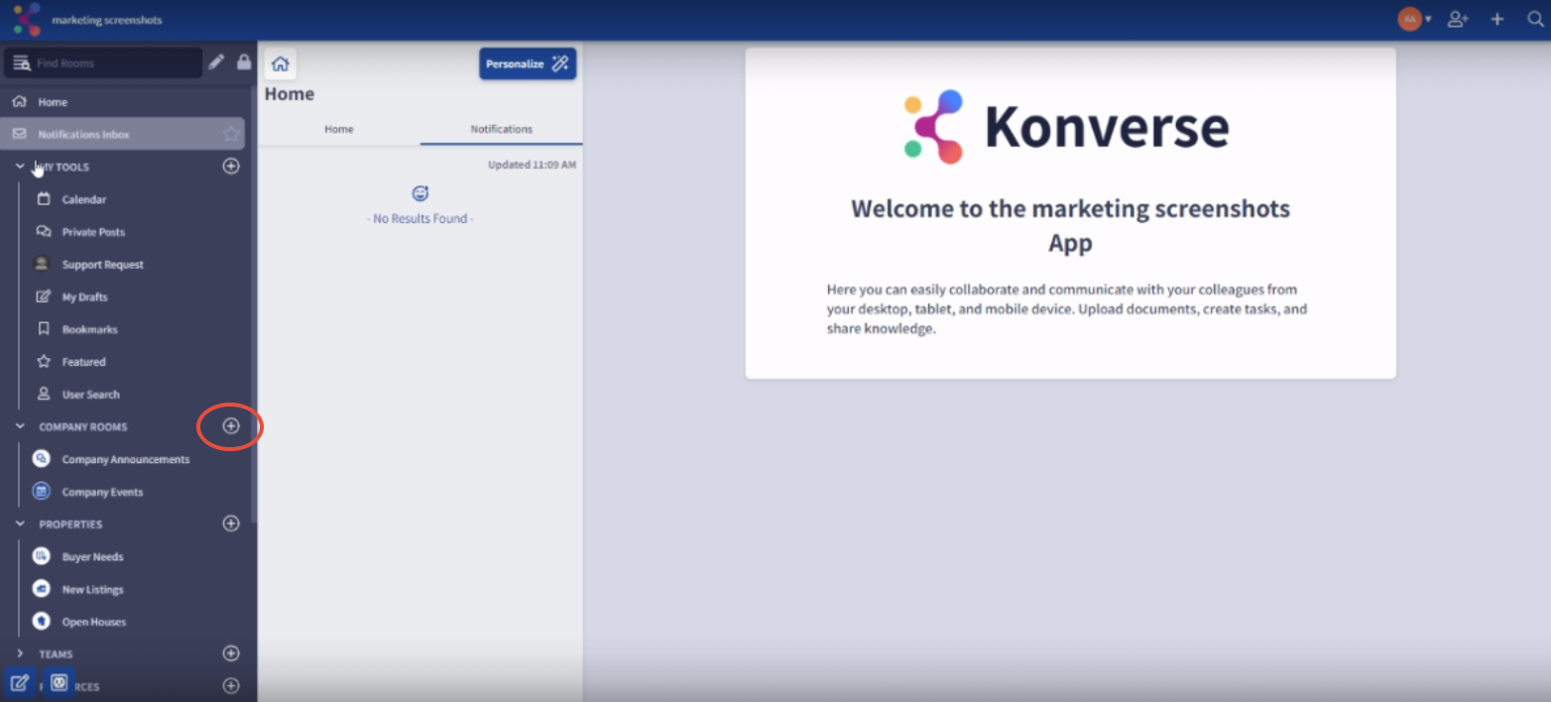
Task: Click the Konverse logo in top bar
Action: (x=27, y=19)
